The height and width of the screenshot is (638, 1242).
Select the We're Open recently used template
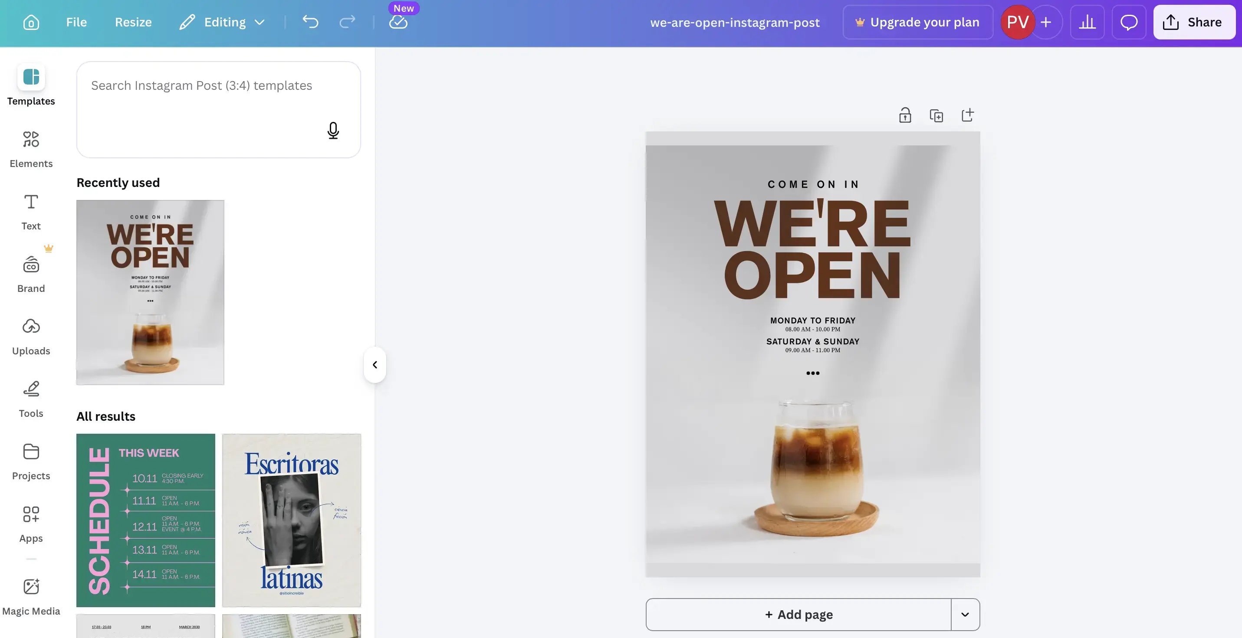pos(149,292)
